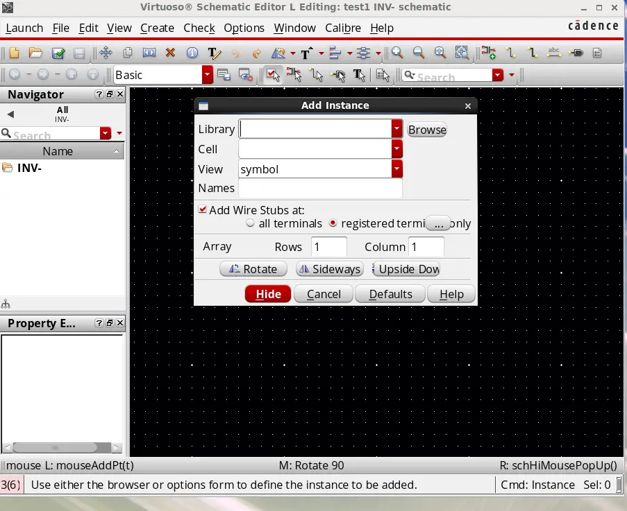Viewport: 627px width, 511px height.
Task: Click the Redo arrow icon
Action: click(x=256, y=53)
